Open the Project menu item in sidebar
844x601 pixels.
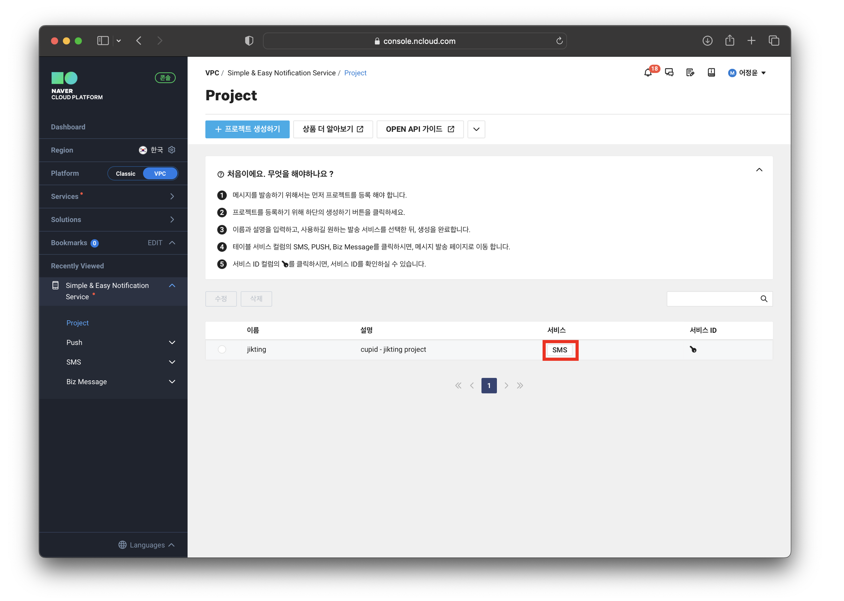77,323
